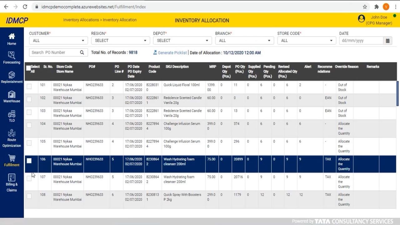Open the Billing & Claims icon
This screenshot has height=225, width=400.
pos(12,177)
